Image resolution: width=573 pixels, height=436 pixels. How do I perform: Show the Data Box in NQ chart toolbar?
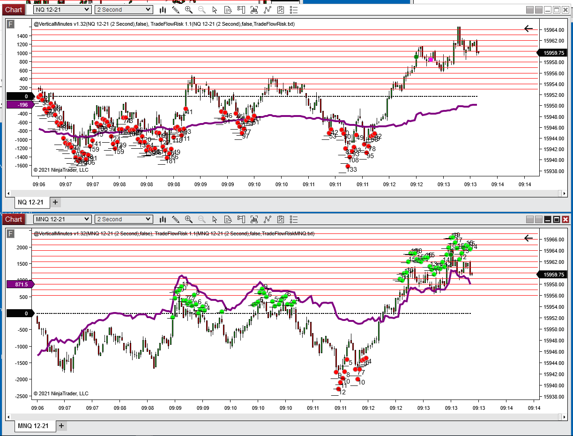228,9
